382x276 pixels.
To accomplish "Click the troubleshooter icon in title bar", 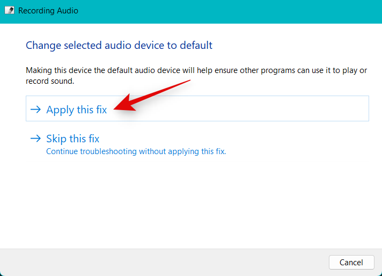I will pyautogui.click(x=9, y=10).
